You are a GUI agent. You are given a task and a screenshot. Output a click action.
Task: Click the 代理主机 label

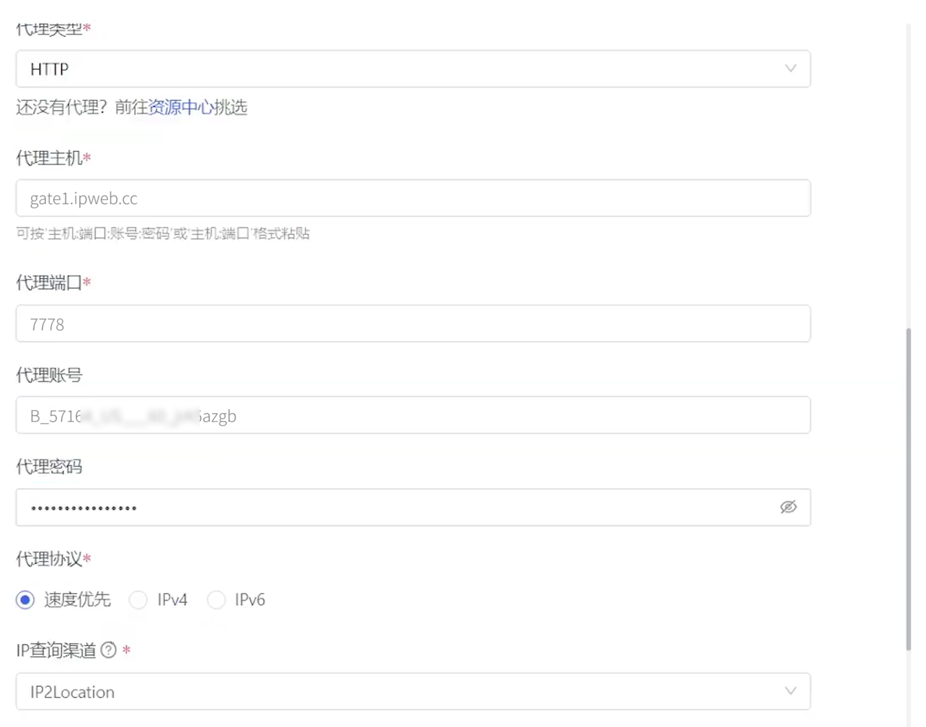point(49,158)
